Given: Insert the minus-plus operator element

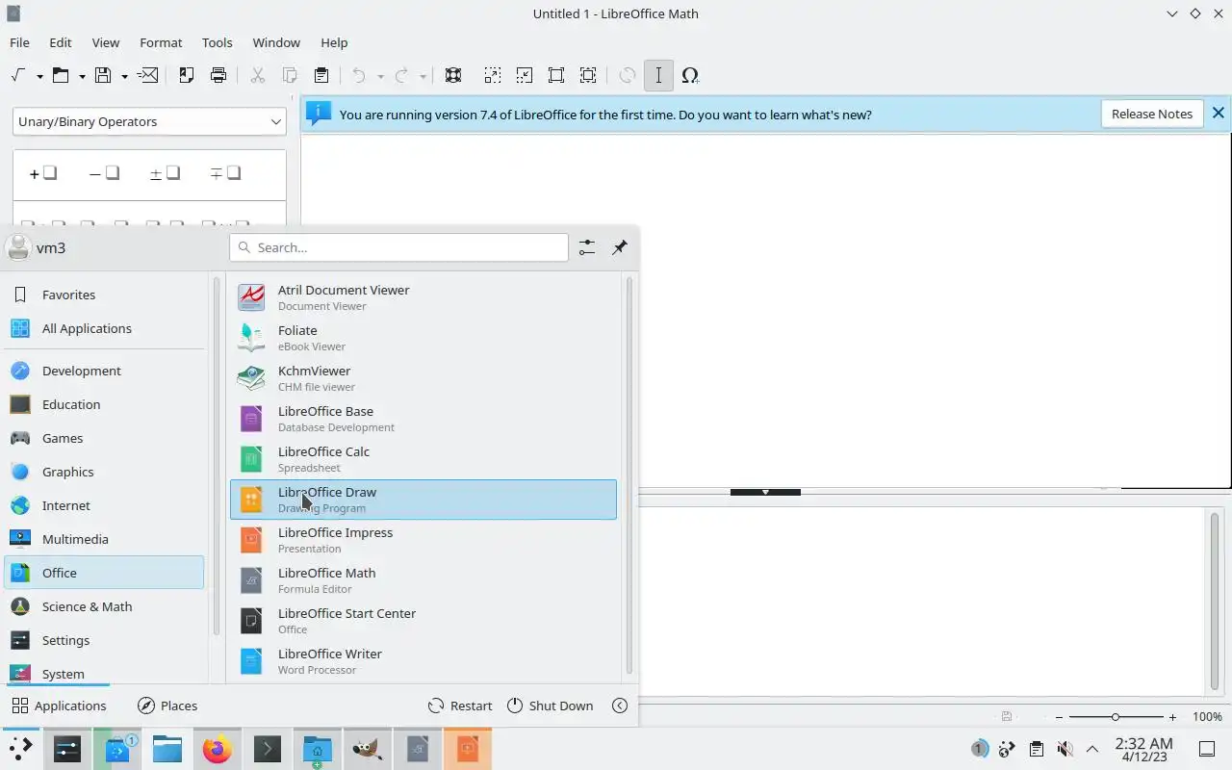Looking at the screenshot, I should [225, 173].
